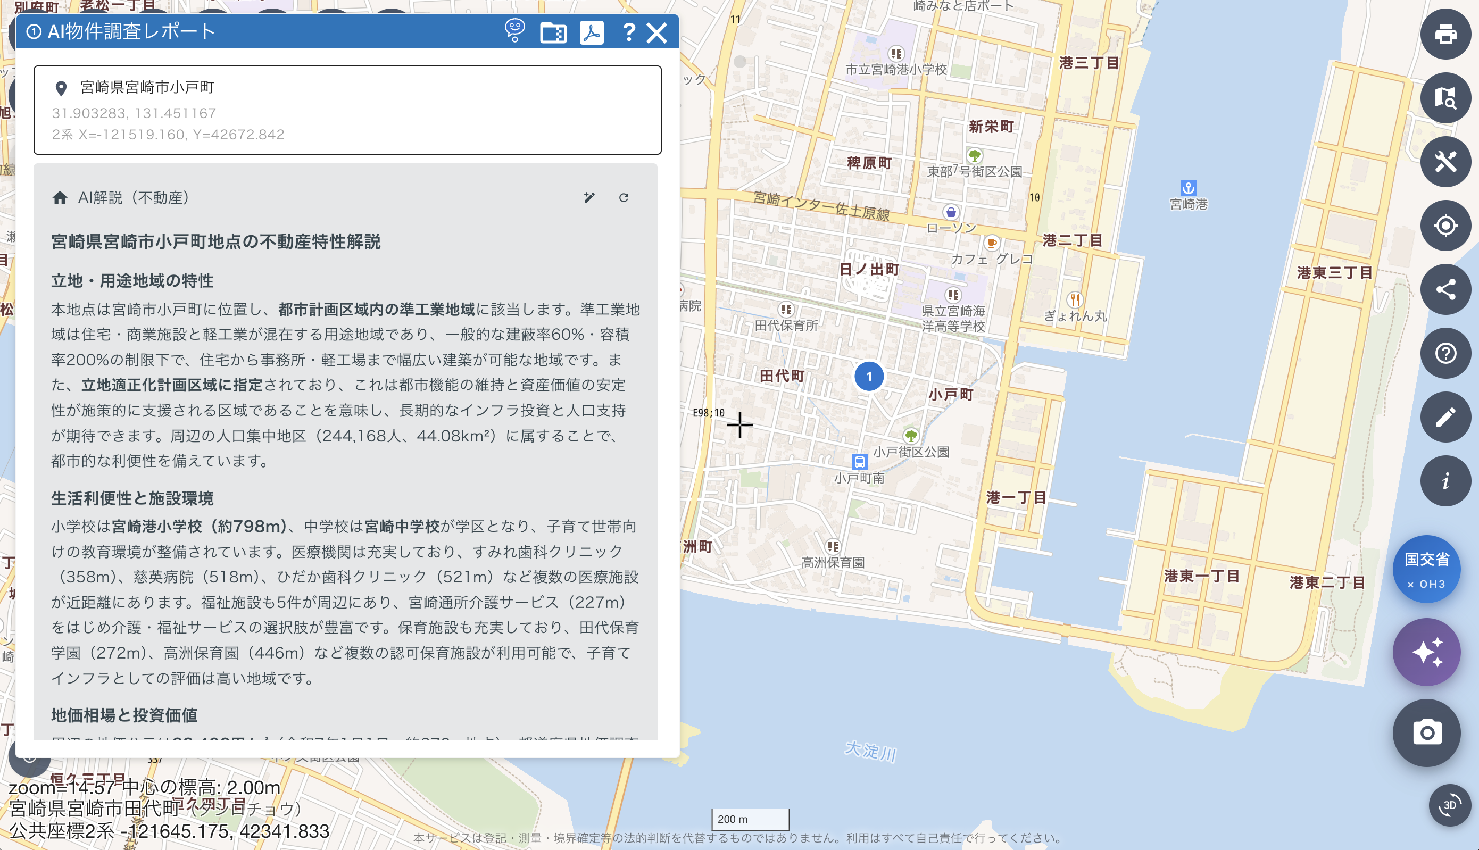Regenerate the AI解説 explanation
The width and height of the screenshot is (1479, 850).
coord(624,198)
